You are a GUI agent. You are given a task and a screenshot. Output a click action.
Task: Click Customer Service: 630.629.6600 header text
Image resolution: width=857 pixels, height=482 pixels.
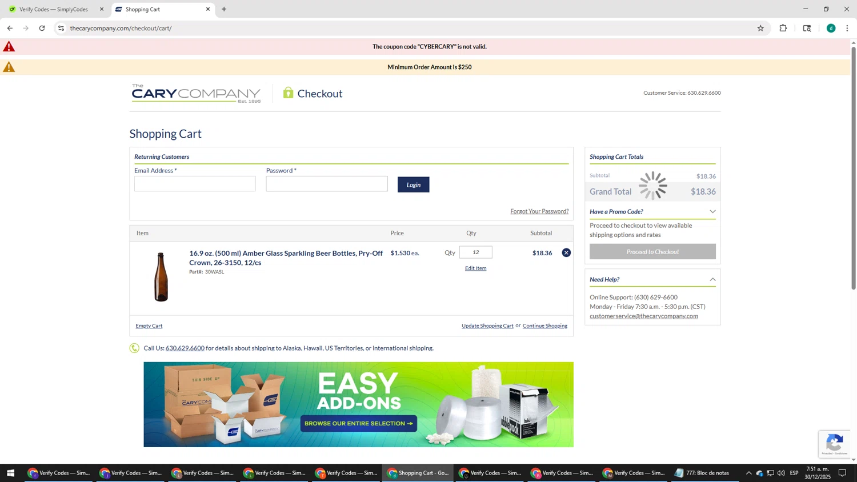[682, 93]
